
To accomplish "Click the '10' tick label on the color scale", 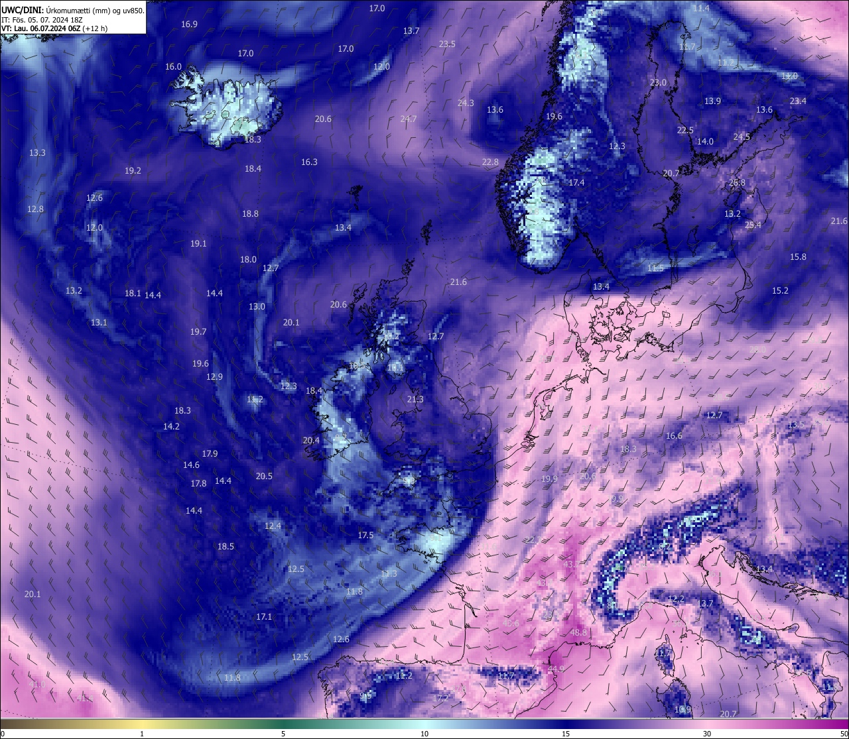I will click(424, 734).
